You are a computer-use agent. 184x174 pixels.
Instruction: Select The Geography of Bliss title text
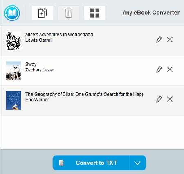pos(84,94)
